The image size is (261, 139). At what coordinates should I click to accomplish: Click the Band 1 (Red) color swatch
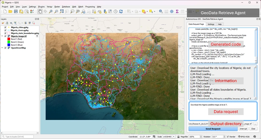(x=8, y=39)
